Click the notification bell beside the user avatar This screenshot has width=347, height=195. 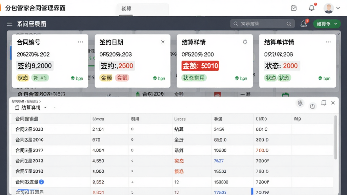pos(312,8)
